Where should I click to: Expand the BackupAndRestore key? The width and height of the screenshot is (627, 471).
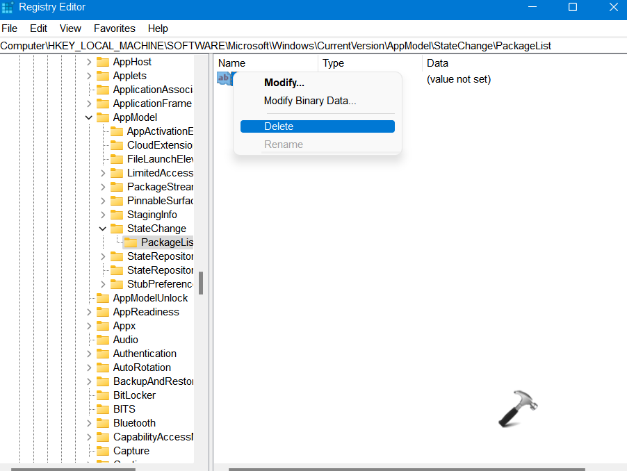[x=89, y=381]
